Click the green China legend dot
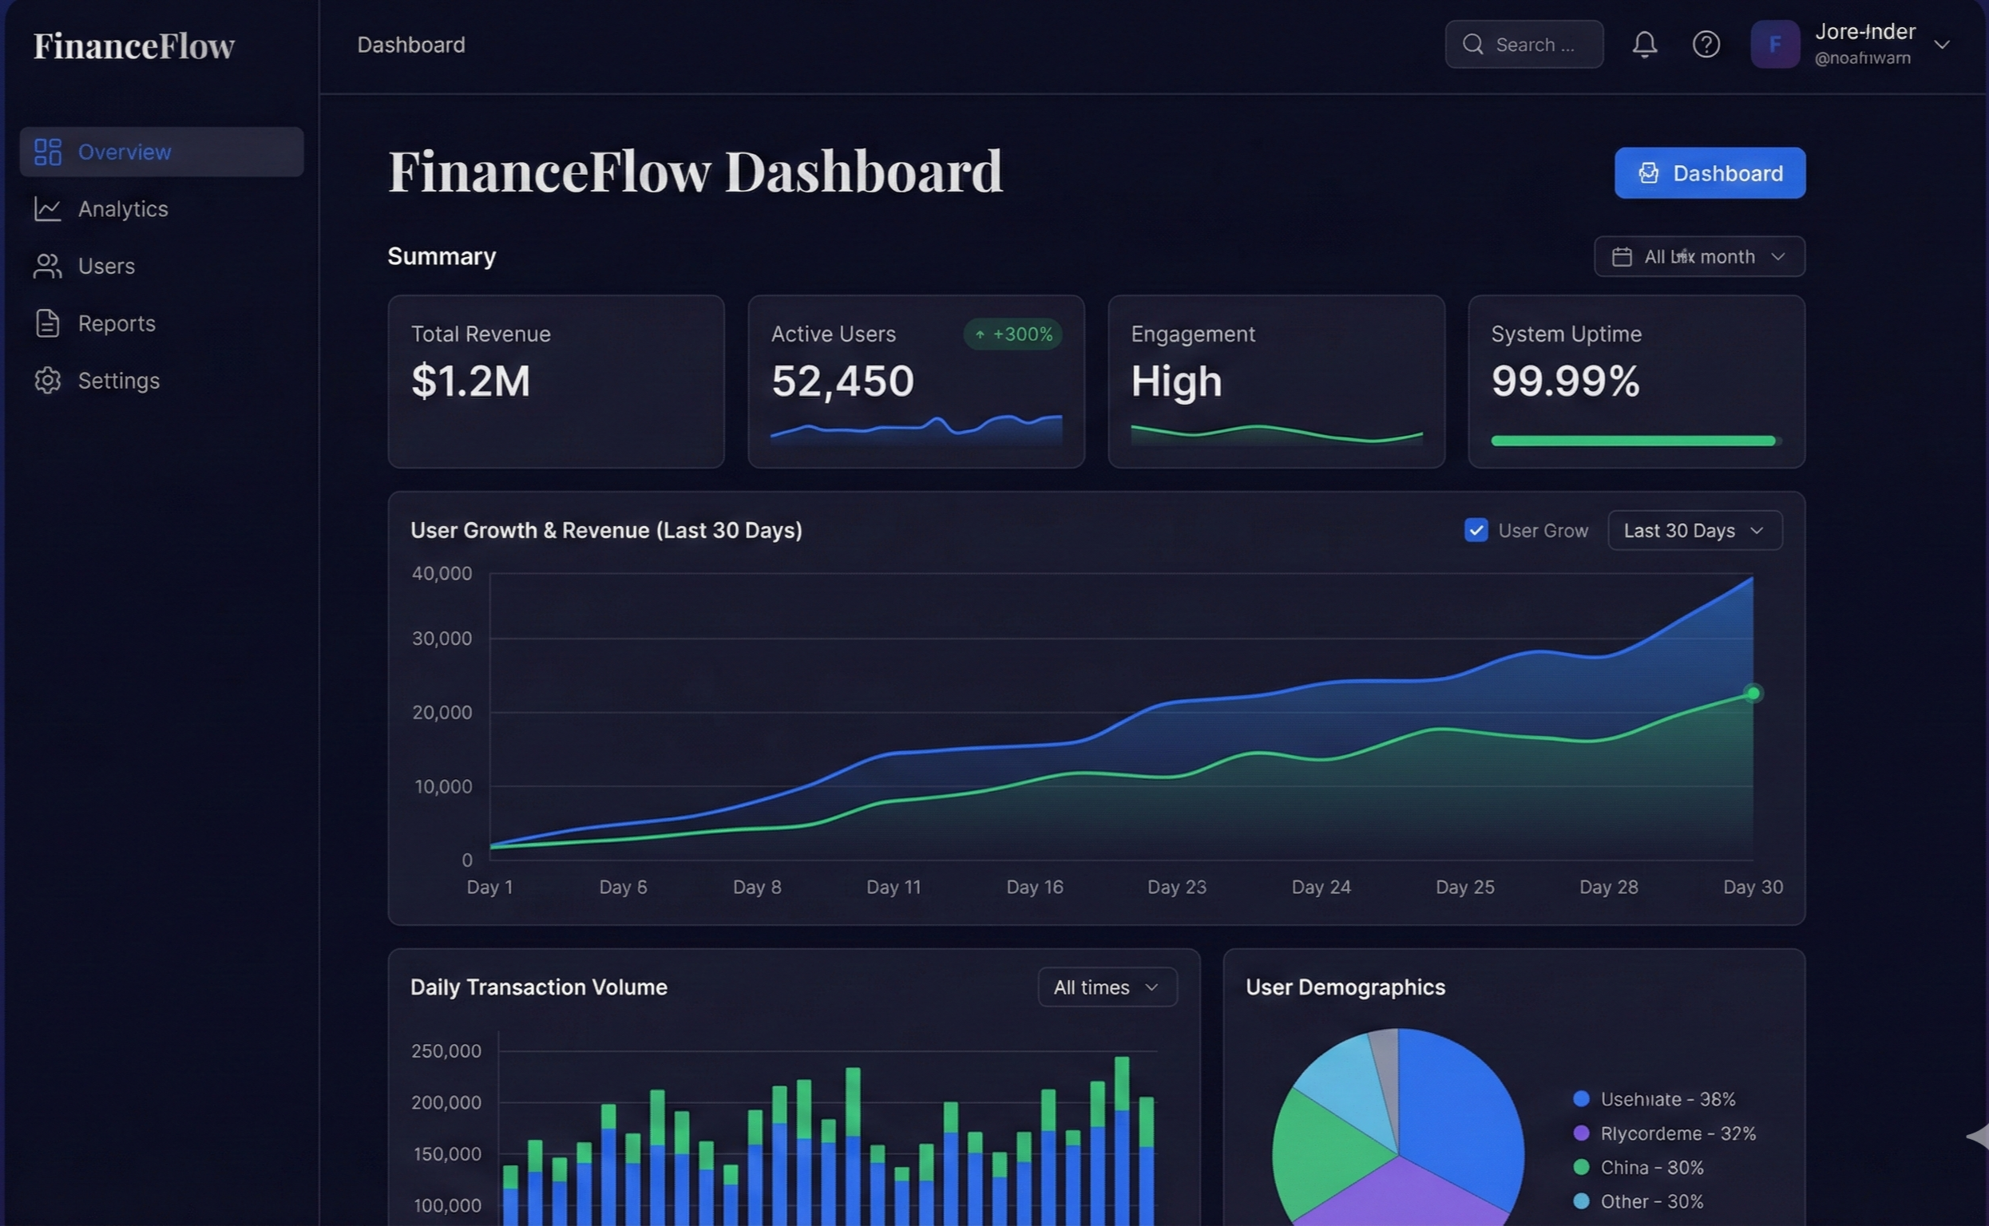1989x1226 pixels. click(x=1581, y=1168)
